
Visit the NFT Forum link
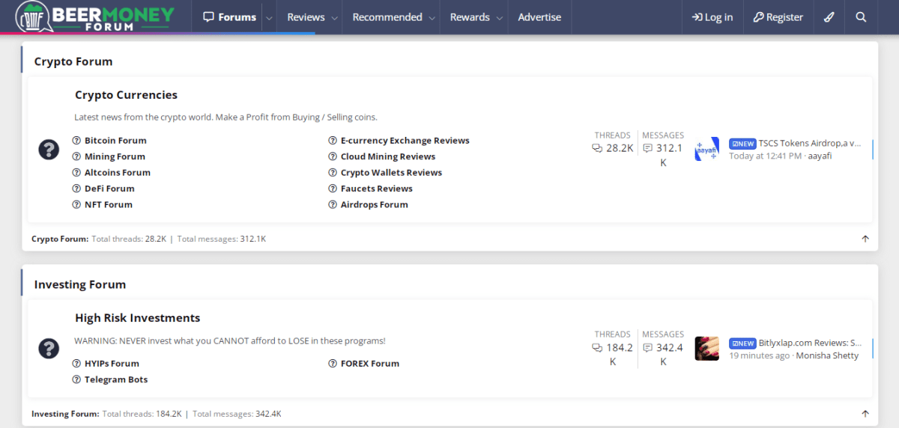(109, 204)
